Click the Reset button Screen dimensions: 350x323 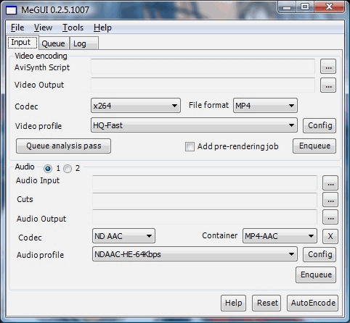click(266, 303)
